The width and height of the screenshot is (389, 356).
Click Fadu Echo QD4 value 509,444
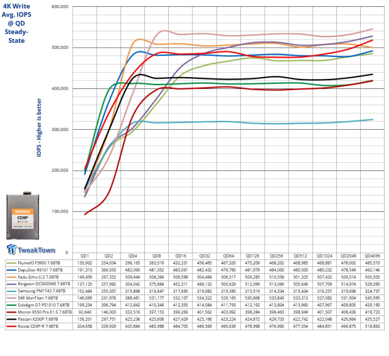133,277
